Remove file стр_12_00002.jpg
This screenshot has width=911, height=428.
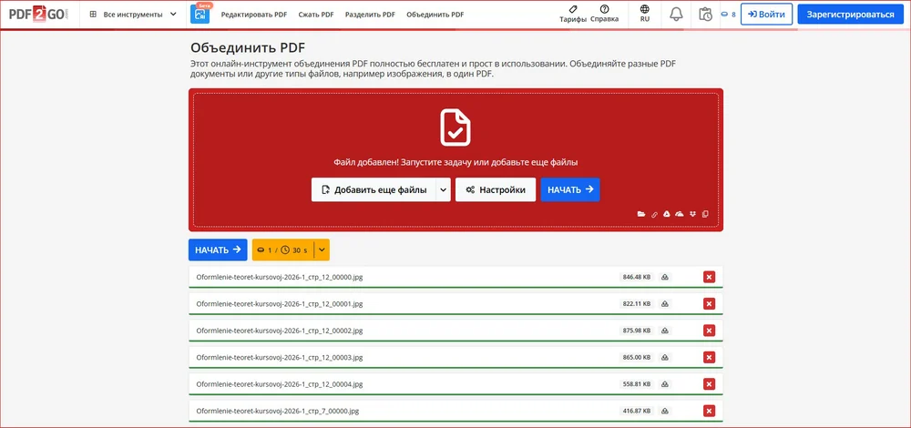pyautogui.click(x=709, y=331)
